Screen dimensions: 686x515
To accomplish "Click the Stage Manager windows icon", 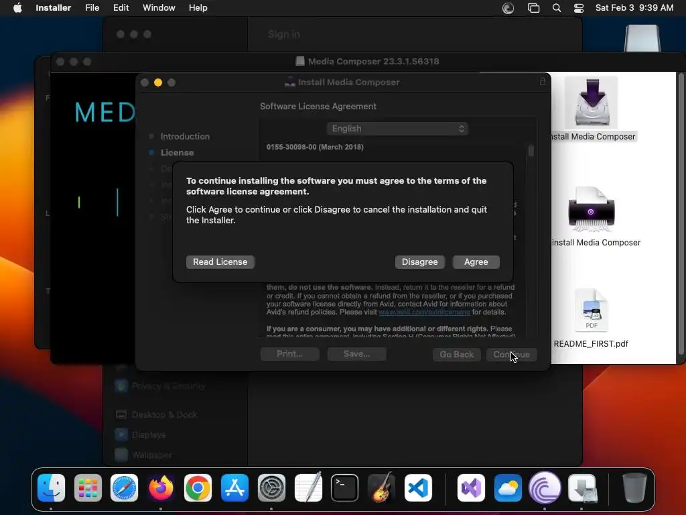I will coord(533,8).
